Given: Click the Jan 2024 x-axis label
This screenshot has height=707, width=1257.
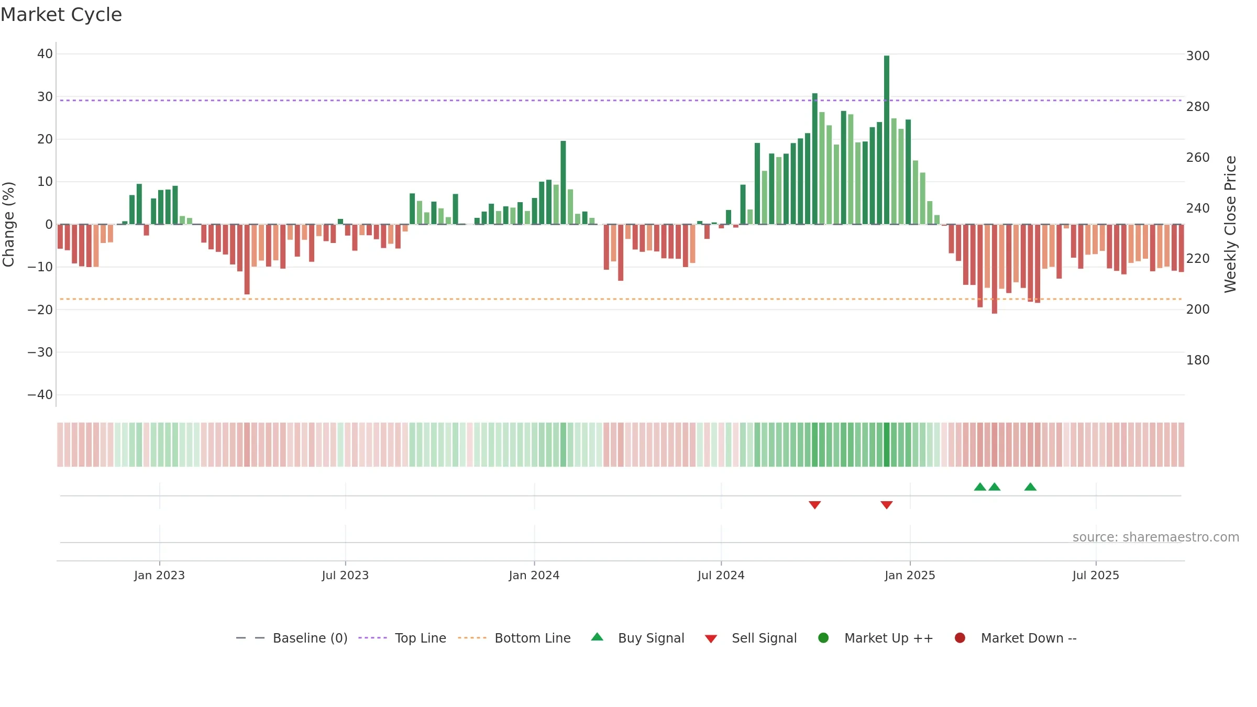Looking at the screenshot, I should point(534,576).
